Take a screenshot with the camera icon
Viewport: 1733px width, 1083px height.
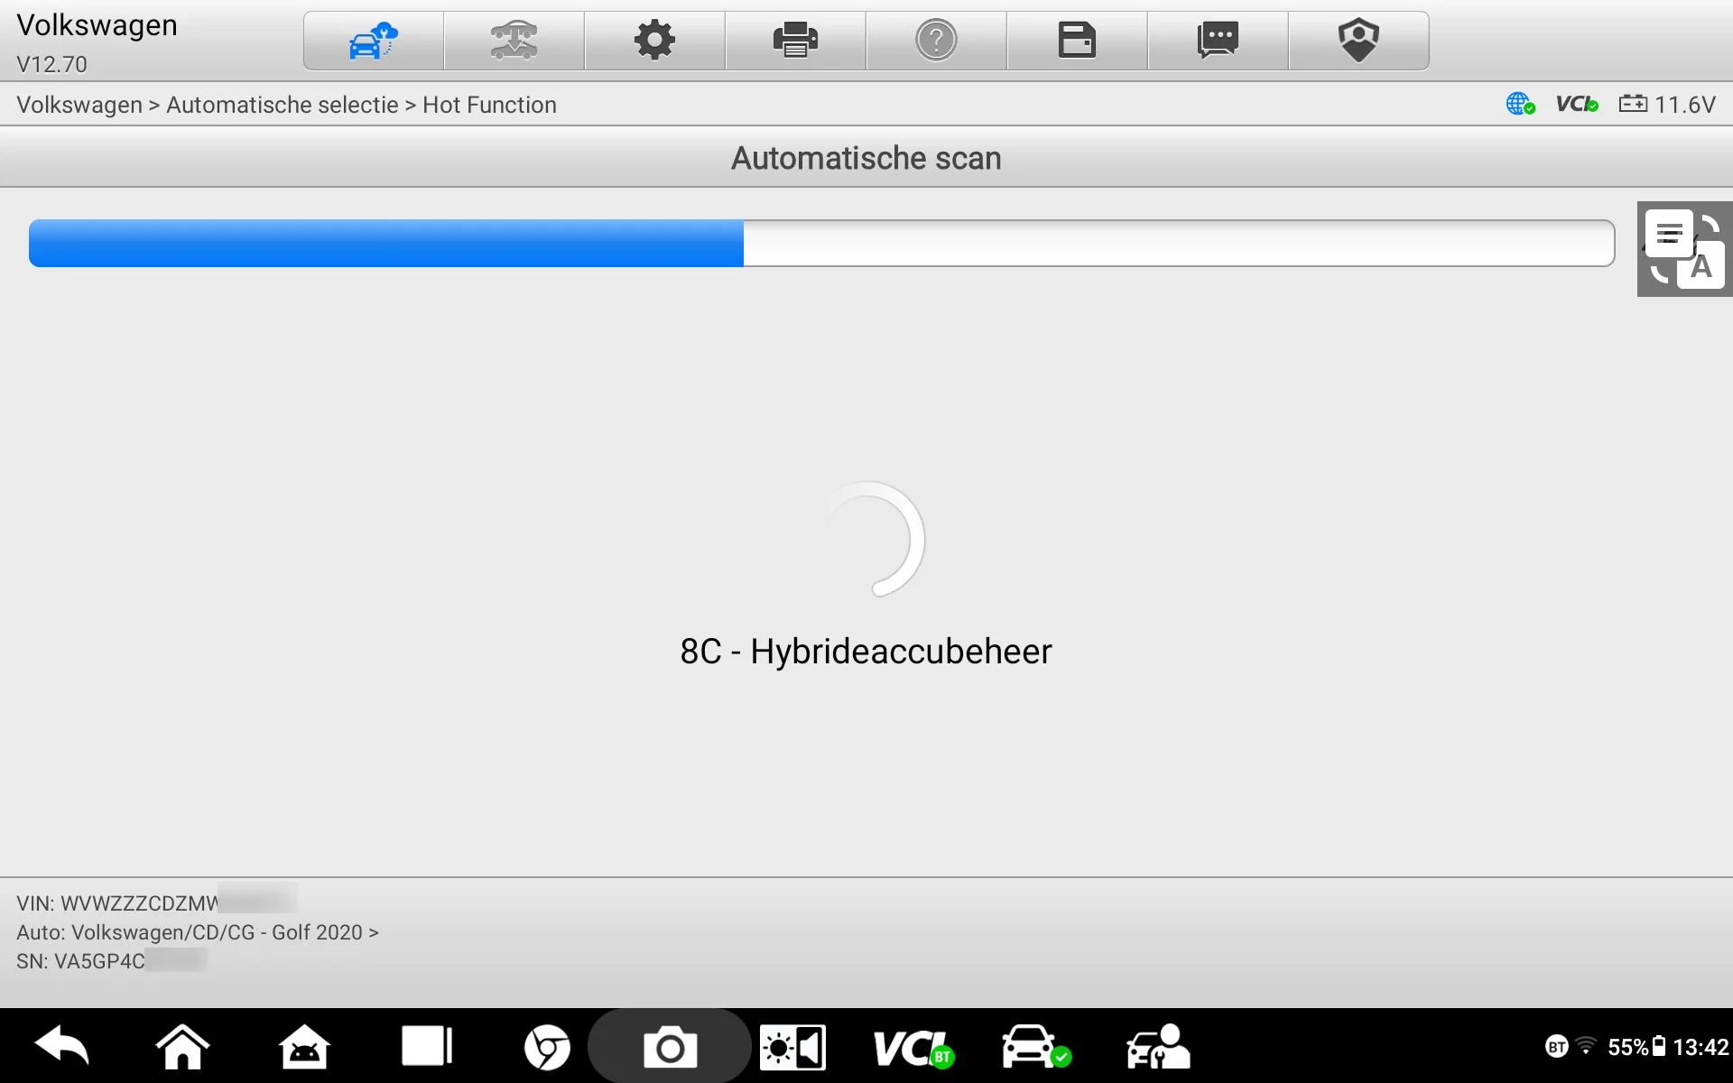(669, 1047)
